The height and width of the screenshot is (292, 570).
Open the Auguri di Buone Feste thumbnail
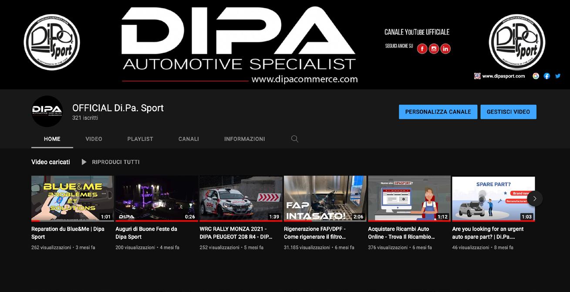click(x=156, y=199)
